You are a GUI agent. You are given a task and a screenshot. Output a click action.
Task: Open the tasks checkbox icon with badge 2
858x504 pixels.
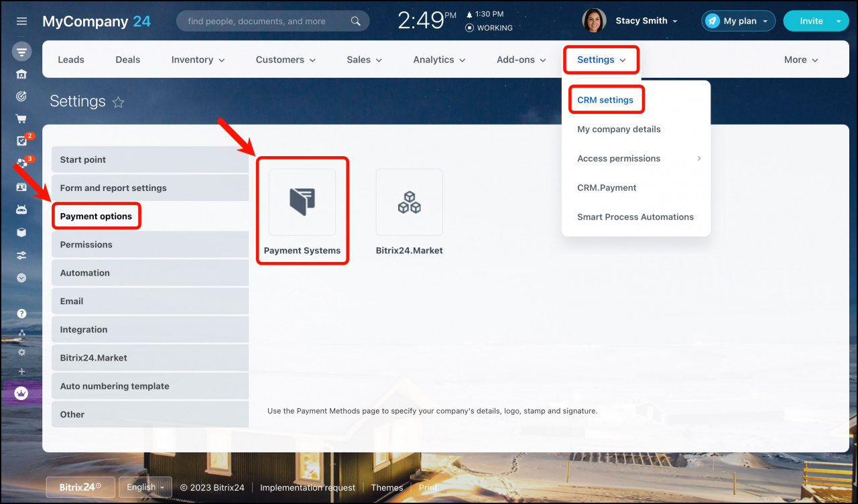click(x=21, y=141)
